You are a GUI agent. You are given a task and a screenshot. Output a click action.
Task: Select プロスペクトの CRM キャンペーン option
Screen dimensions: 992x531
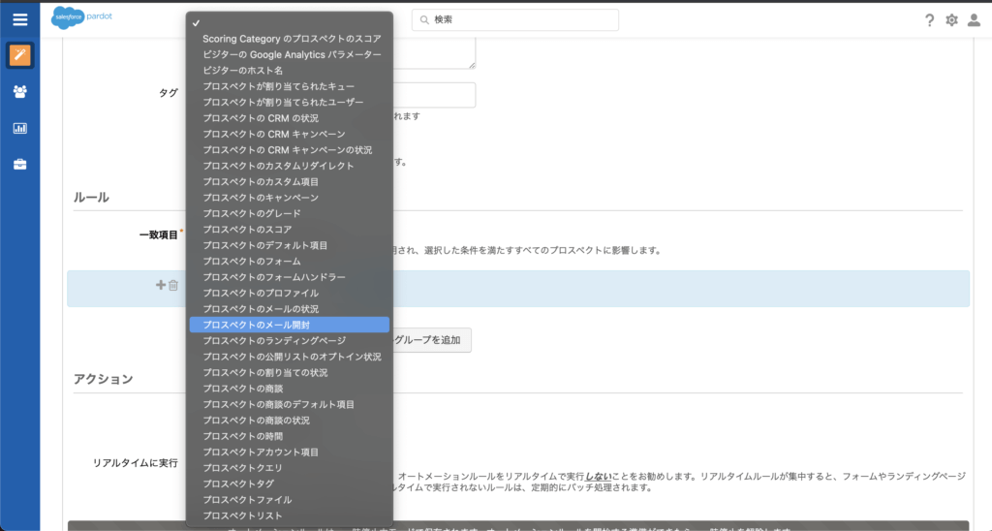click(x=289, y=134)
